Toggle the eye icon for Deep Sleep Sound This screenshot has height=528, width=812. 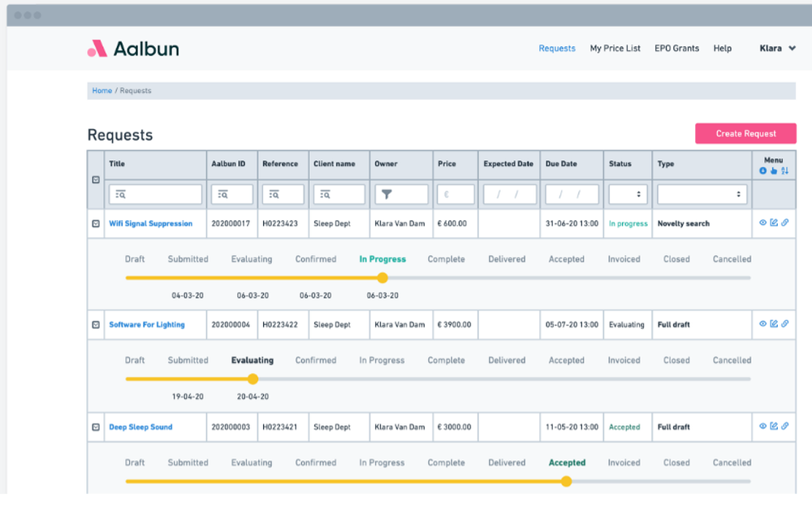pyautogui.click(x=762, y=426)
